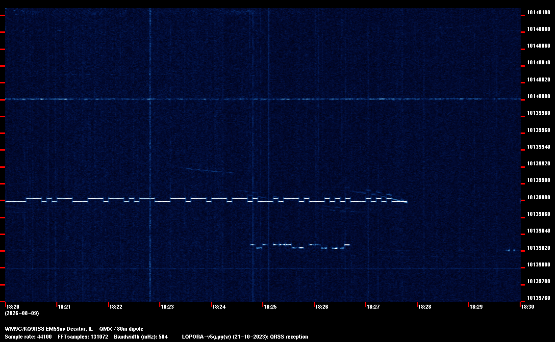Click the 10139920 frequency label
This screenshot has width=555, height=342.
point(538,163)
